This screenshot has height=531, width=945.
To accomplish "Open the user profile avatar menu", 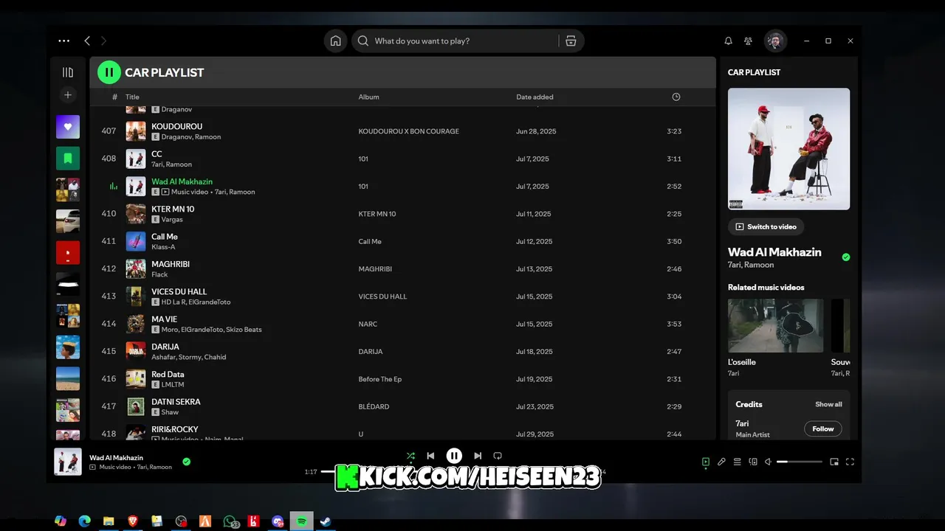I will pyautogui.click(x=775, y=41).
